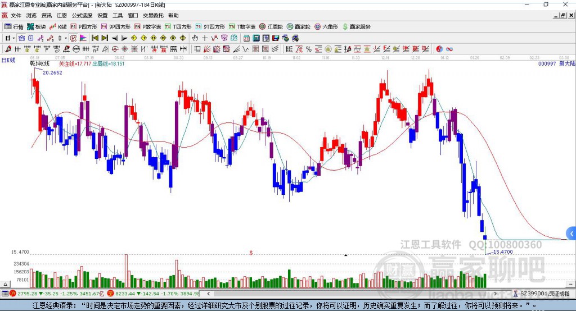Launch the 江恩轮 Gann wheel
Image resolution: width=576 pixels, height=311 pixels.
pos(271,27)
